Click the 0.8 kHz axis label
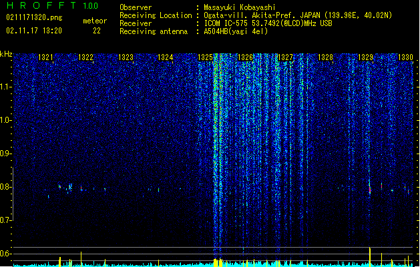420x267 pixels. (6, 187)
